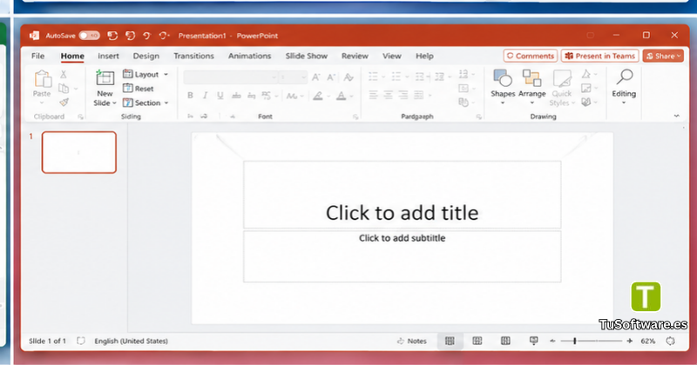Click the Shape Effects icon
The image size is (697, 365).
coord(586,103)
